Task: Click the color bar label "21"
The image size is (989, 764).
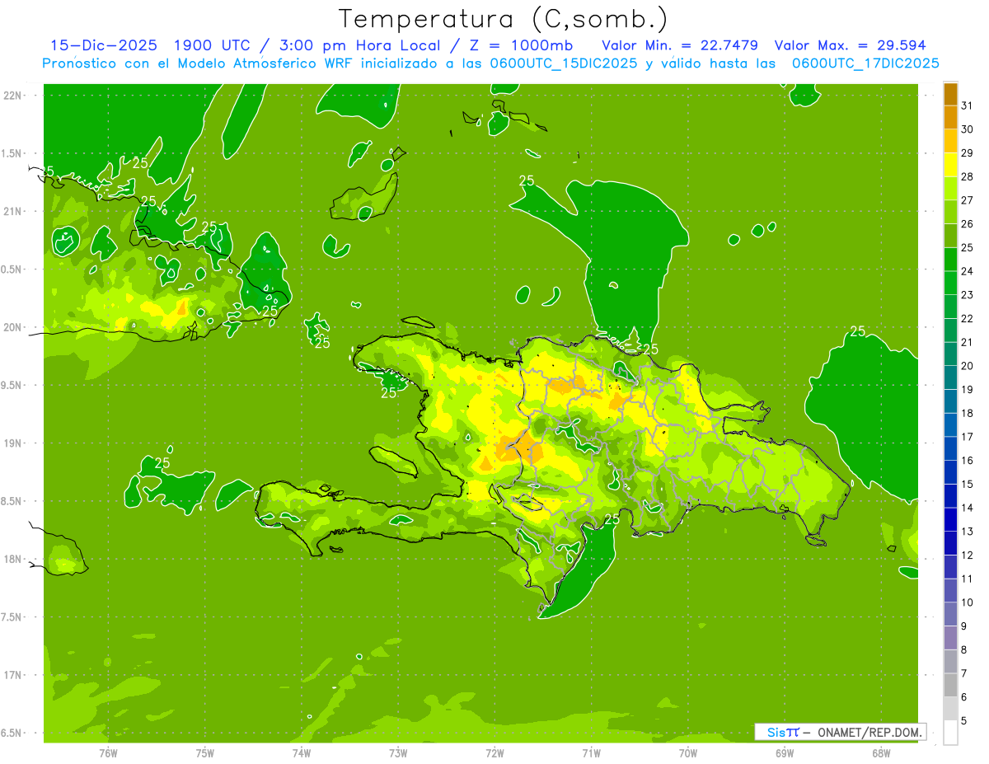Action: (968, 342)
